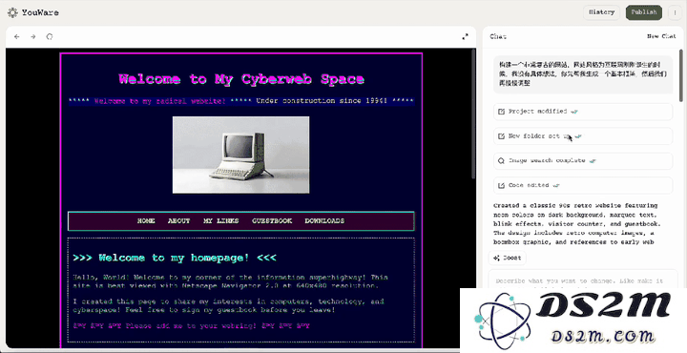
Task: Expand the Image search complete step
Action: click(583, 160)
